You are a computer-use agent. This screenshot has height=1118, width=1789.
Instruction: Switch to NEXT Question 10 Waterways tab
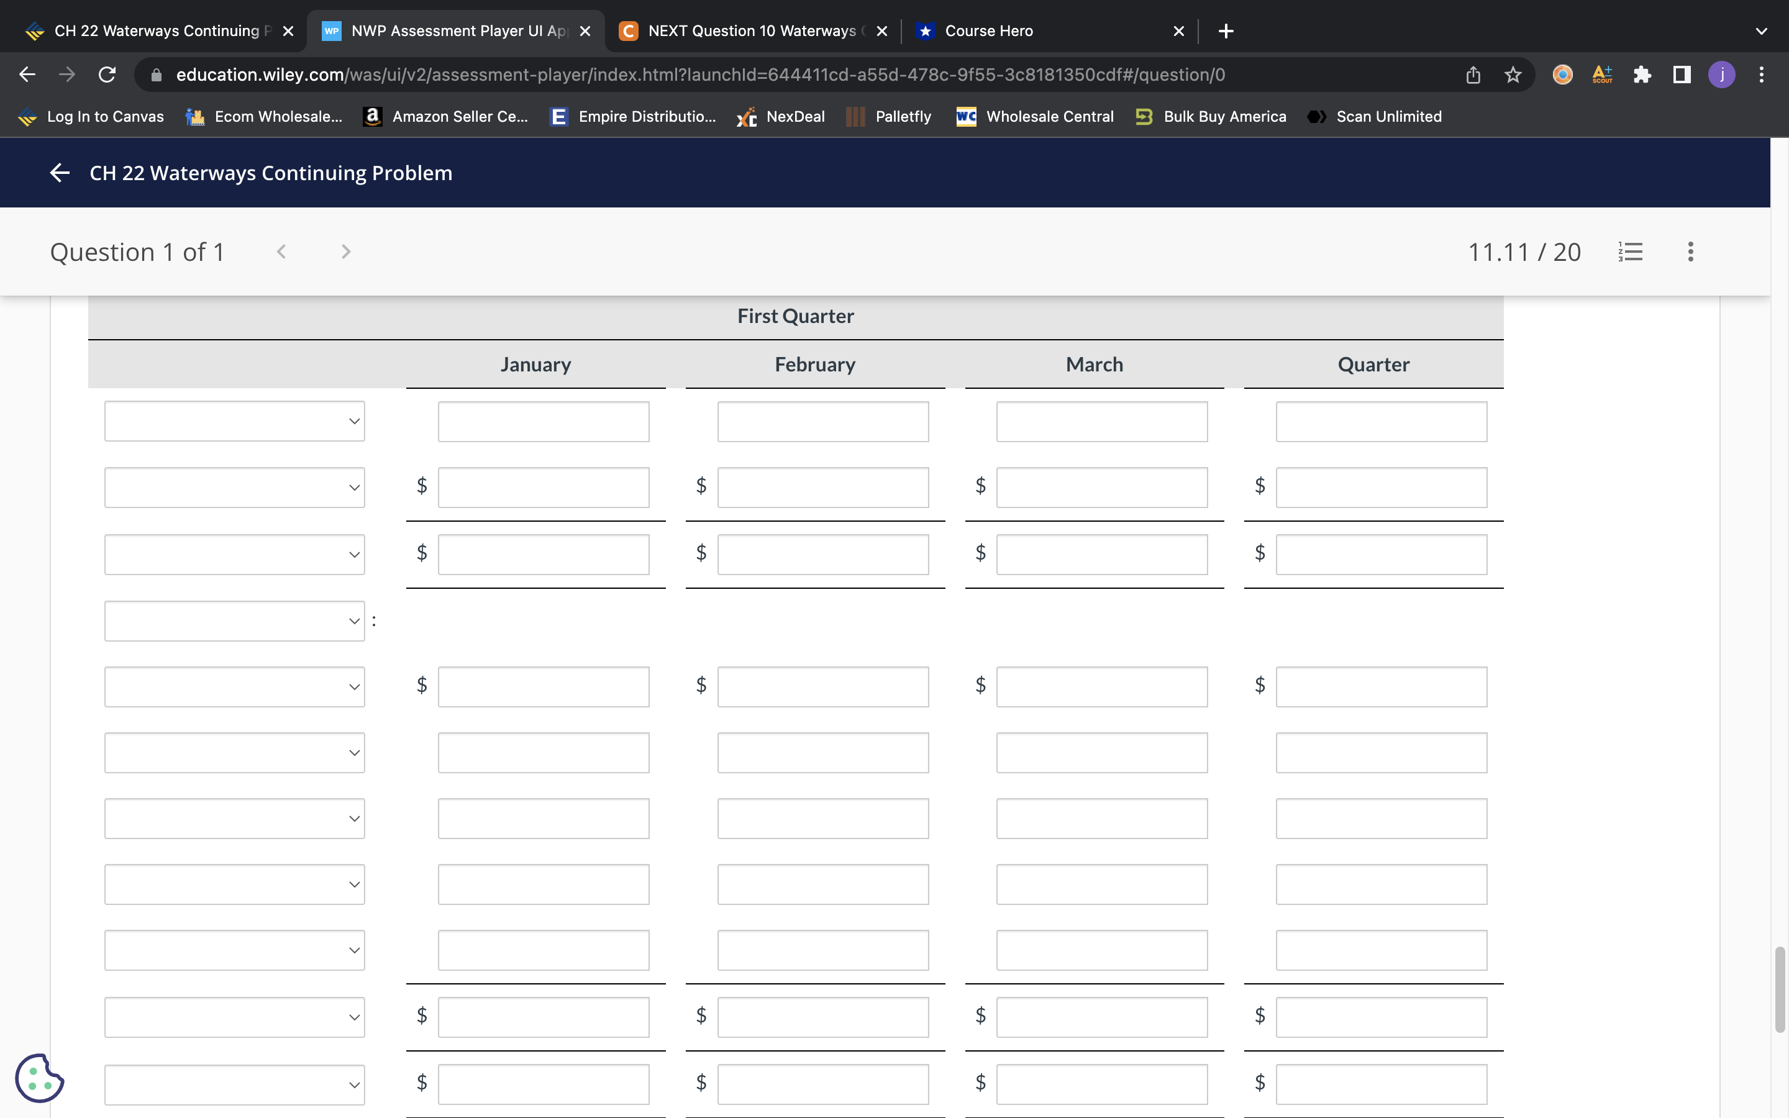[x=750, y=31]
